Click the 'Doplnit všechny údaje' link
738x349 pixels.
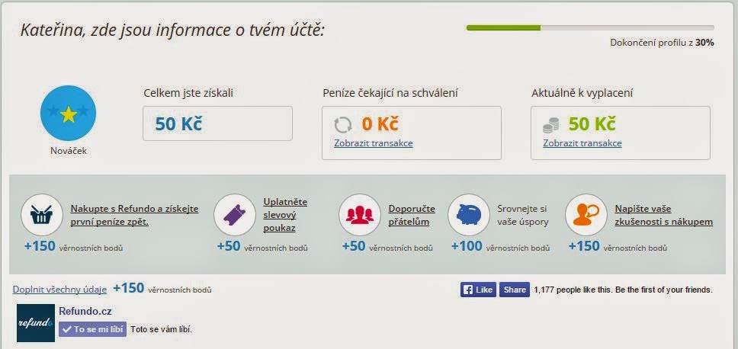59,290
